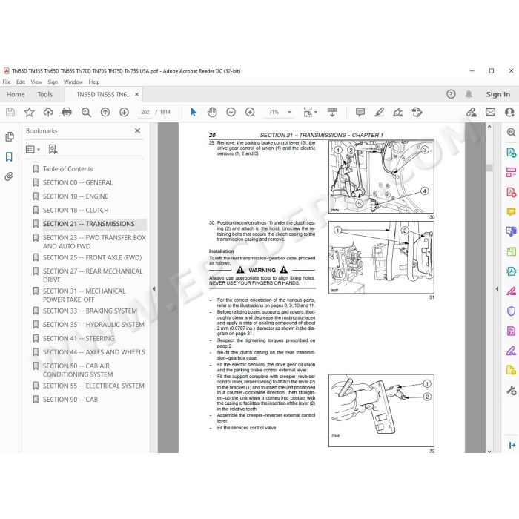Open the Table of Contents bookmark

pyautogui.click(x=68, y=169)
